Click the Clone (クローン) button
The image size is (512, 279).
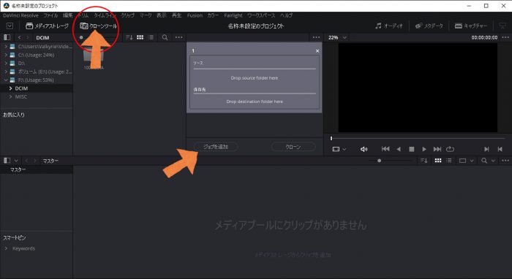pyautogui.click(x=293, y=147)
